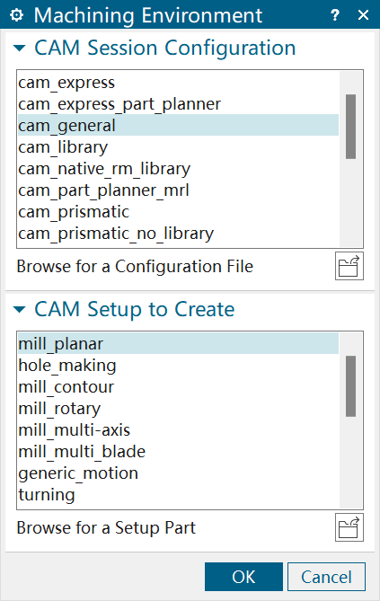Click OK to confirm the environment
380x601 pixels.
pyautogui.click(x=243, y=577)
